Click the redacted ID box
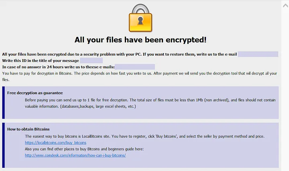Viewport: 289px width, 171px height. click(91, 60)
